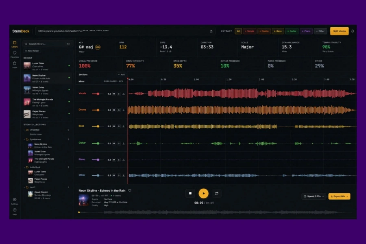Click the Split stems button
366x244 pixels.
(340, 31)
